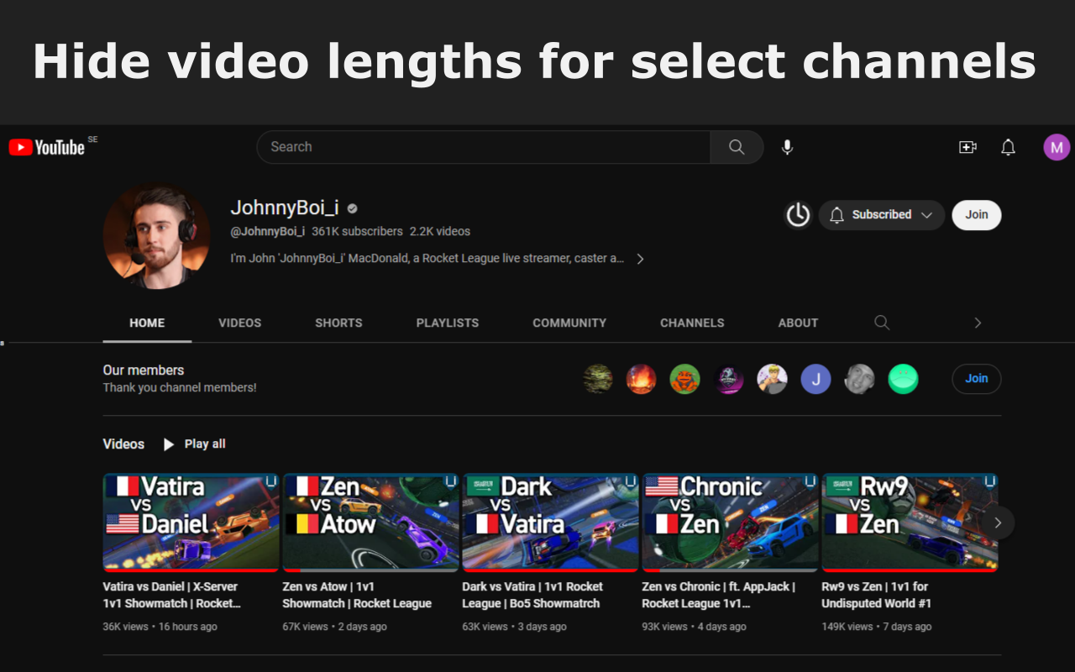Click title Vatira vs Daniel X-Server Showmatch
1075x672 pixels.
click(x=172, y=595)
